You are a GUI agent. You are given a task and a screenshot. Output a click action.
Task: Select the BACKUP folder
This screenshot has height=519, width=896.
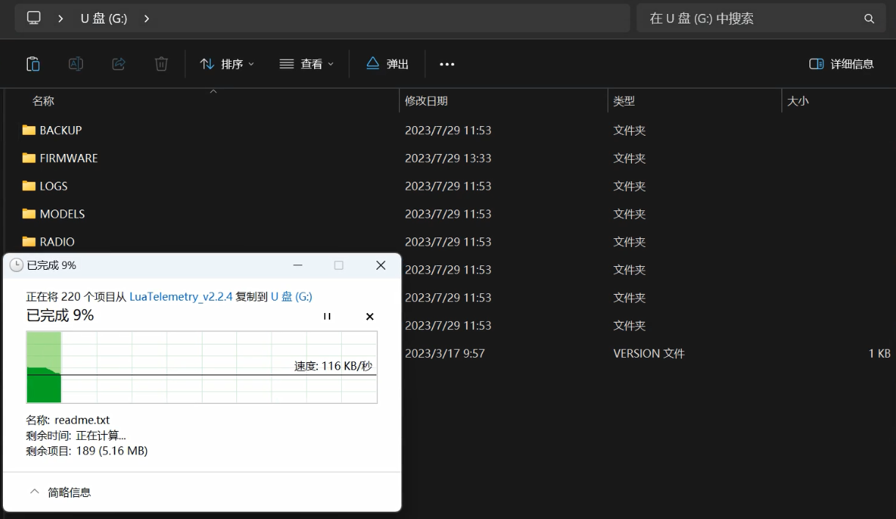click(x=61, y=130)
